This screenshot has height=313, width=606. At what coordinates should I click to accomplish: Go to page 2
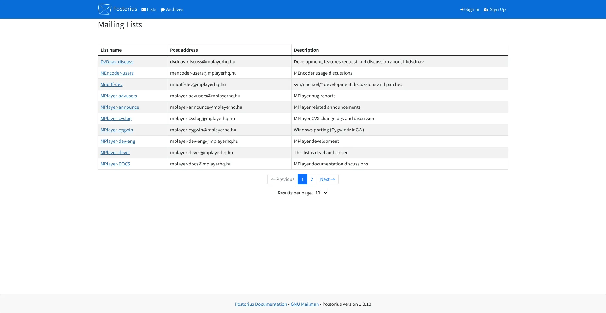(312, 179)
